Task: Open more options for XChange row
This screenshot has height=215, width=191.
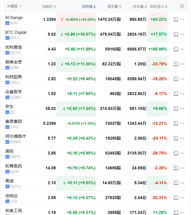Action: point(182,19)
